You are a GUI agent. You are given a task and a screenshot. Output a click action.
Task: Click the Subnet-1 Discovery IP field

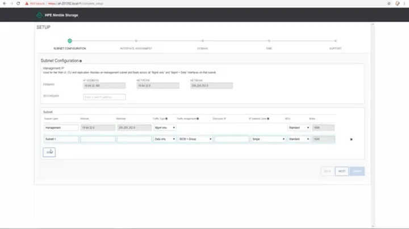tap(232, 139)
